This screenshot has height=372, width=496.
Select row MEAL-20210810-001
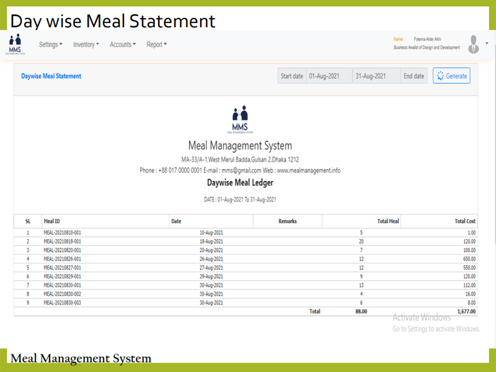(x=62, y=232)
